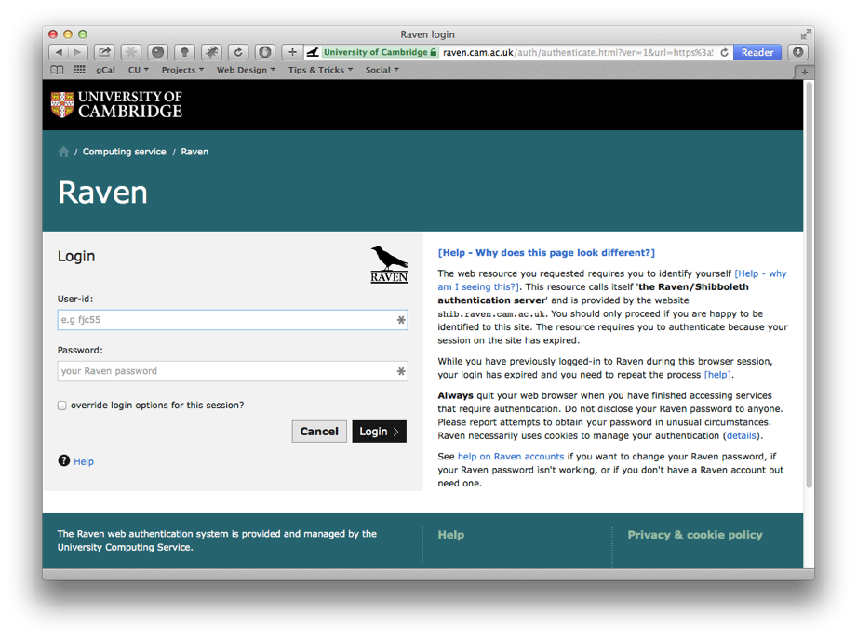This screenshot has width=857, height=639.
Task: Click the shield extension icon in toolbar
Action: point(264,52)
